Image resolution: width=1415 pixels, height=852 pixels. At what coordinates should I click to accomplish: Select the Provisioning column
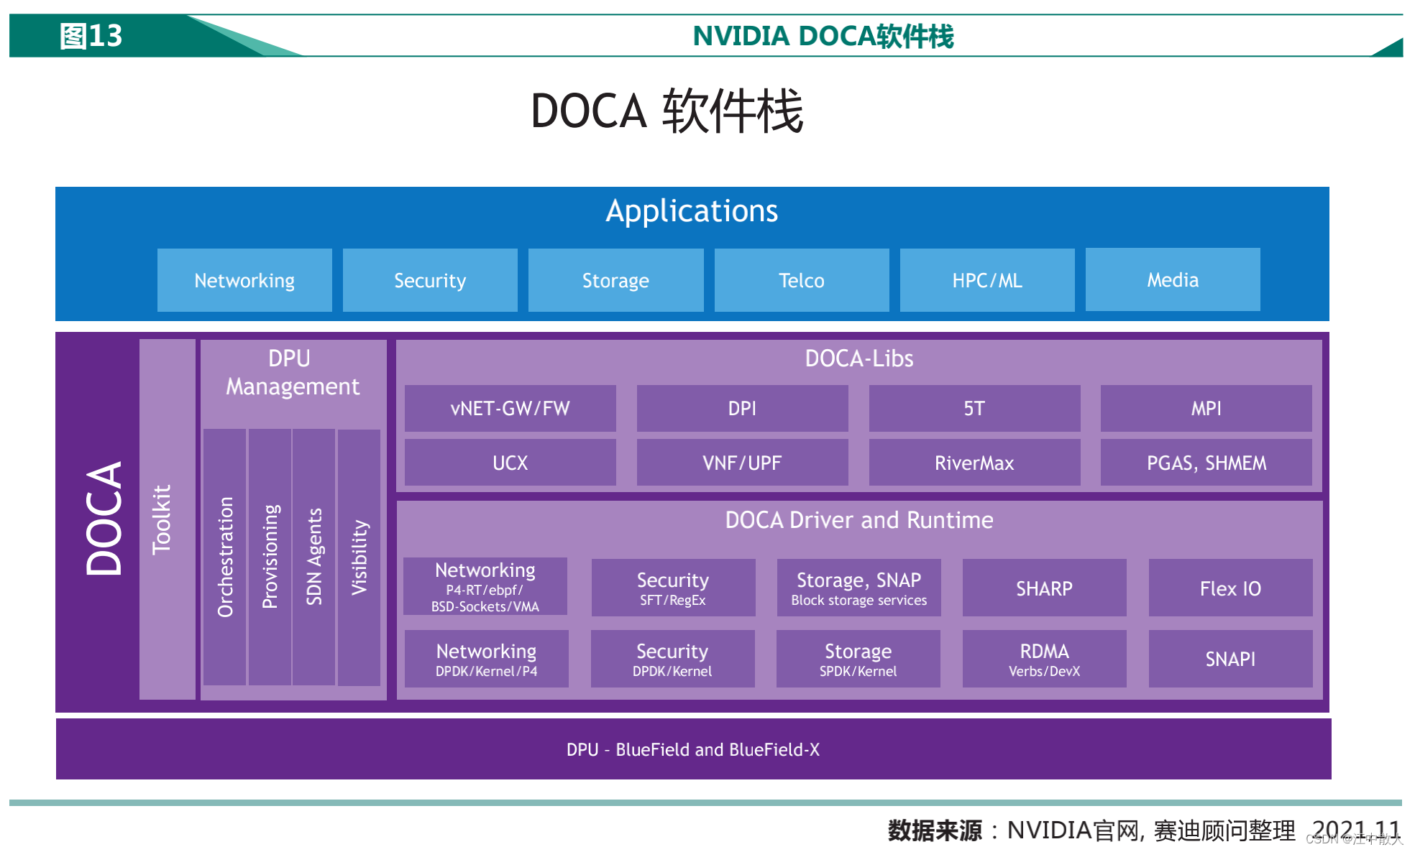270,557
